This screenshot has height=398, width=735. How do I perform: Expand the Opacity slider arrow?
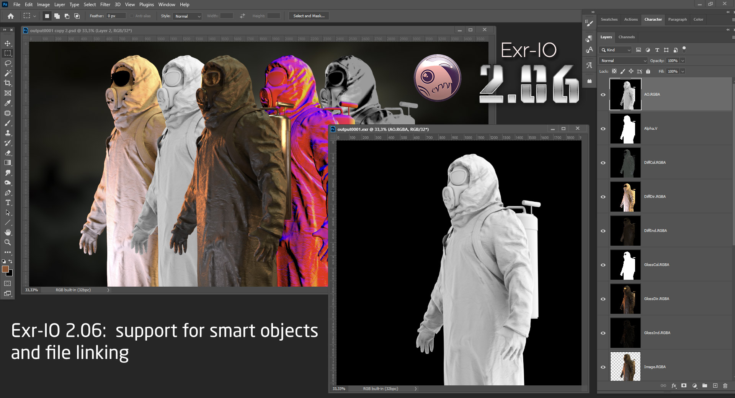coord(683,60)
